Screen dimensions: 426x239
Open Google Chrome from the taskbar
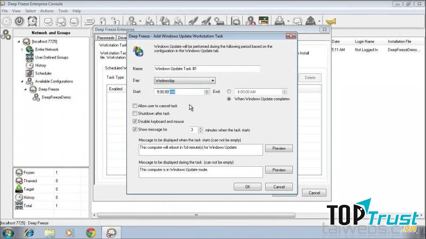click(91, 233)
